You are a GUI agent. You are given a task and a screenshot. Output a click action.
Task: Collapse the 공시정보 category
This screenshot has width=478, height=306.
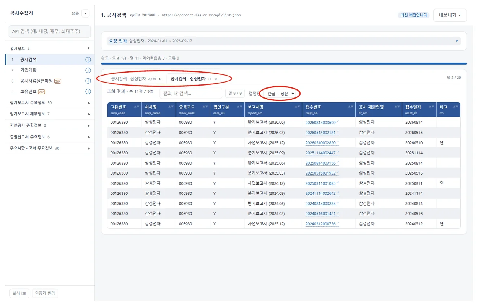(x=50, y=49)
